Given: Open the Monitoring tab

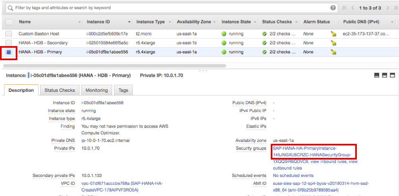Looking at the screenshot, I should [x=97, y=90].
